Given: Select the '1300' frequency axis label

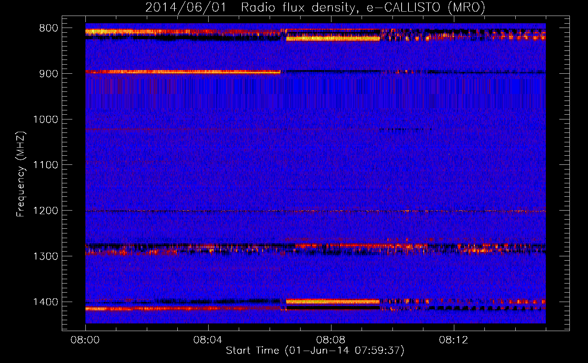Looking at the screenshot, I should 45,257.
